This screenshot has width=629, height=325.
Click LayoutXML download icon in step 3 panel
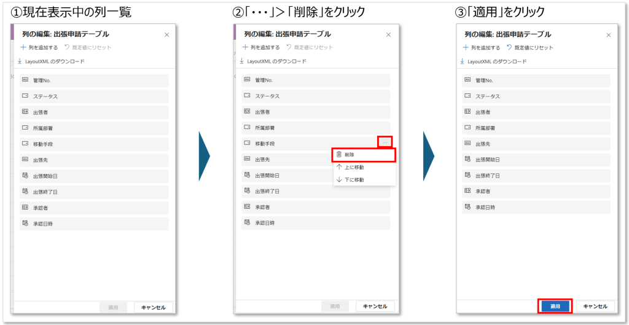click(x=463, y=61)
